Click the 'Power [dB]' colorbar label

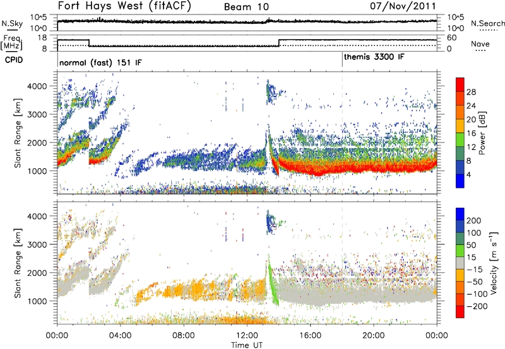point(482,133)
